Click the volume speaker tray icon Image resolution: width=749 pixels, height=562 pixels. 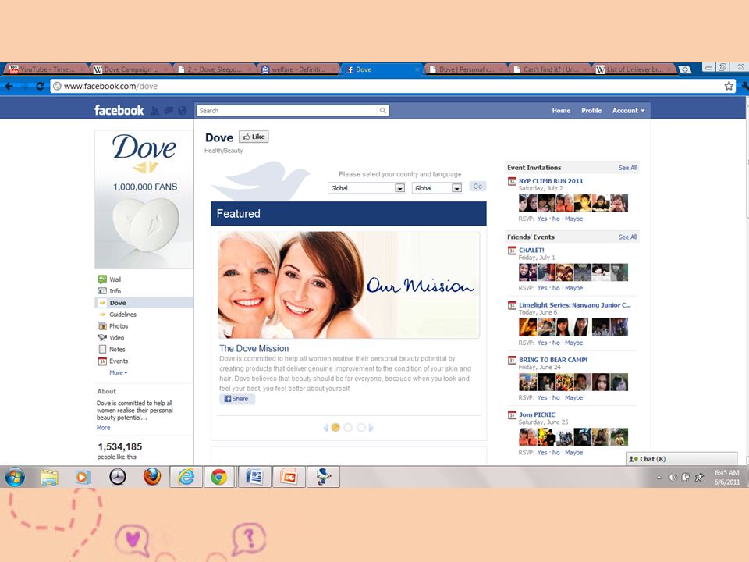[672, 477]
